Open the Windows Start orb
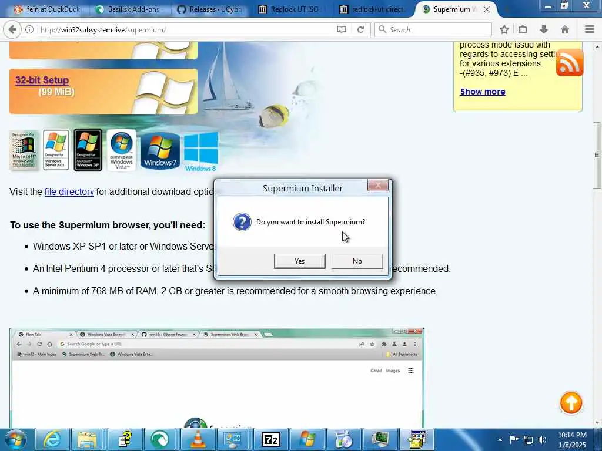The height and width of the screenshot is (451, 602). coord(15,439)
